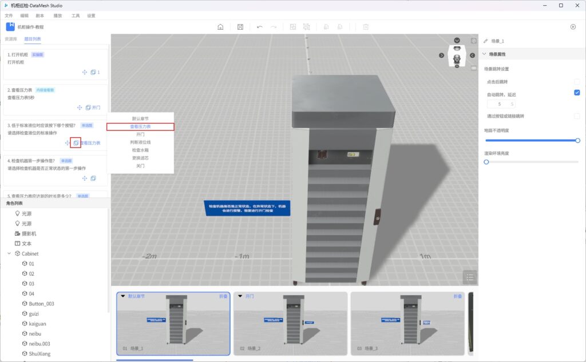Click the move icon on question 1 card
This screenshot has height=362, width=586.
pyautogui.click(x=85, y=72)
